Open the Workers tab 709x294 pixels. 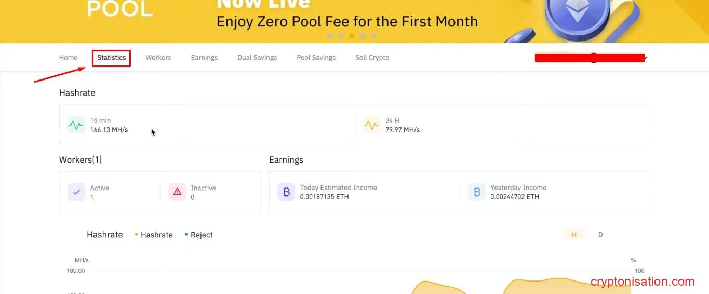158,58
